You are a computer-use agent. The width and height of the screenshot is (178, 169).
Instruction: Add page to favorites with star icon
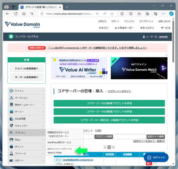coord(112,14)
